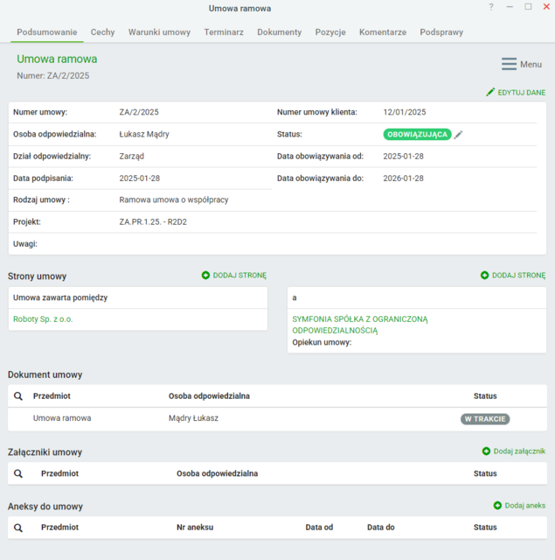Click search icon in Załączniki umowy table
555x560 pixels.
click(x=18, y=473)
